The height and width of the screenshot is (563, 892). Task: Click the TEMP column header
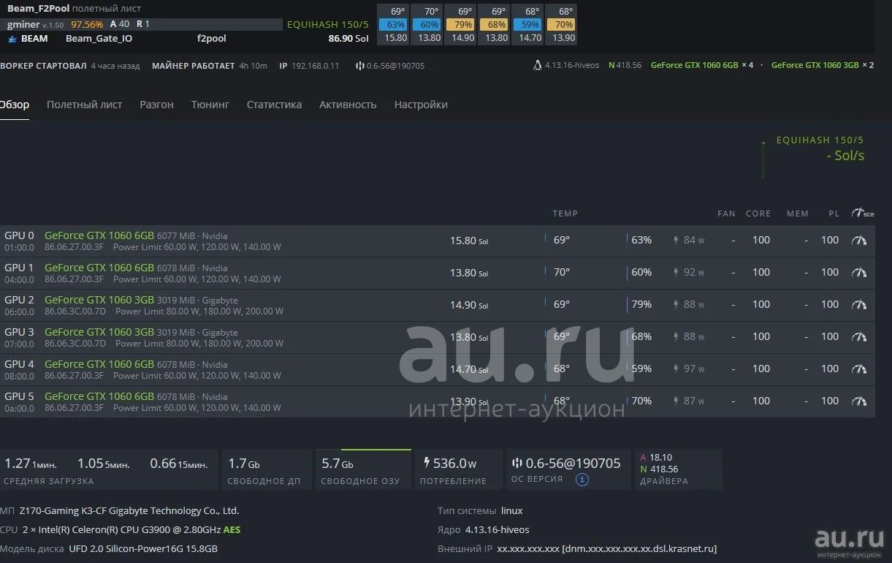coord(565,214)
